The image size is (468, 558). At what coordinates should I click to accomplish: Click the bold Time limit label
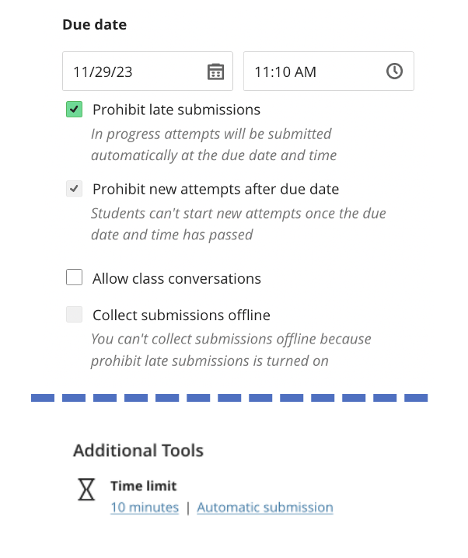pos(144,486)
